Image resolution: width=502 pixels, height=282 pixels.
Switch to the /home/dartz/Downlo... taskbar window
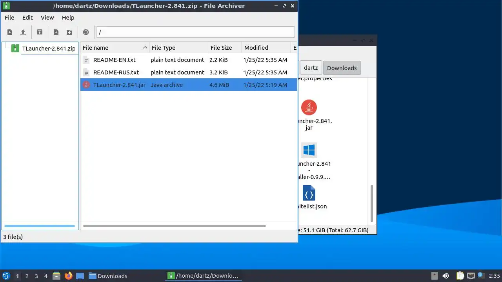pos(203,276)
